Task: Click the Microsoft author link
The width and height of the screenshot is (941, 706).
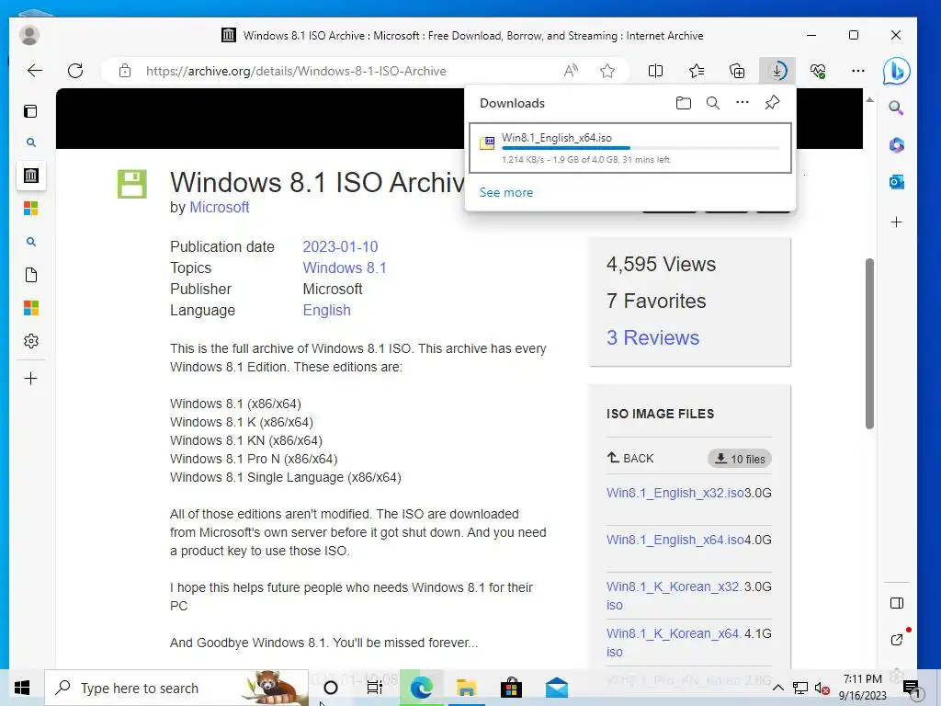Action: (219, 207)
